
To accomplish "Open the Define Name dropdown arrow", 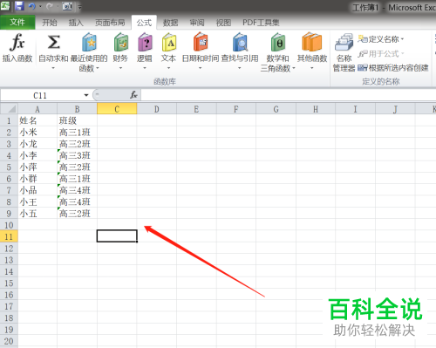I will [x=403, y=39].
